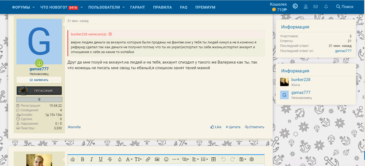Open private messages envelope icon
The height and width of the screenshot is (166, 365).
pyautogui.click(x=316, y=7)
